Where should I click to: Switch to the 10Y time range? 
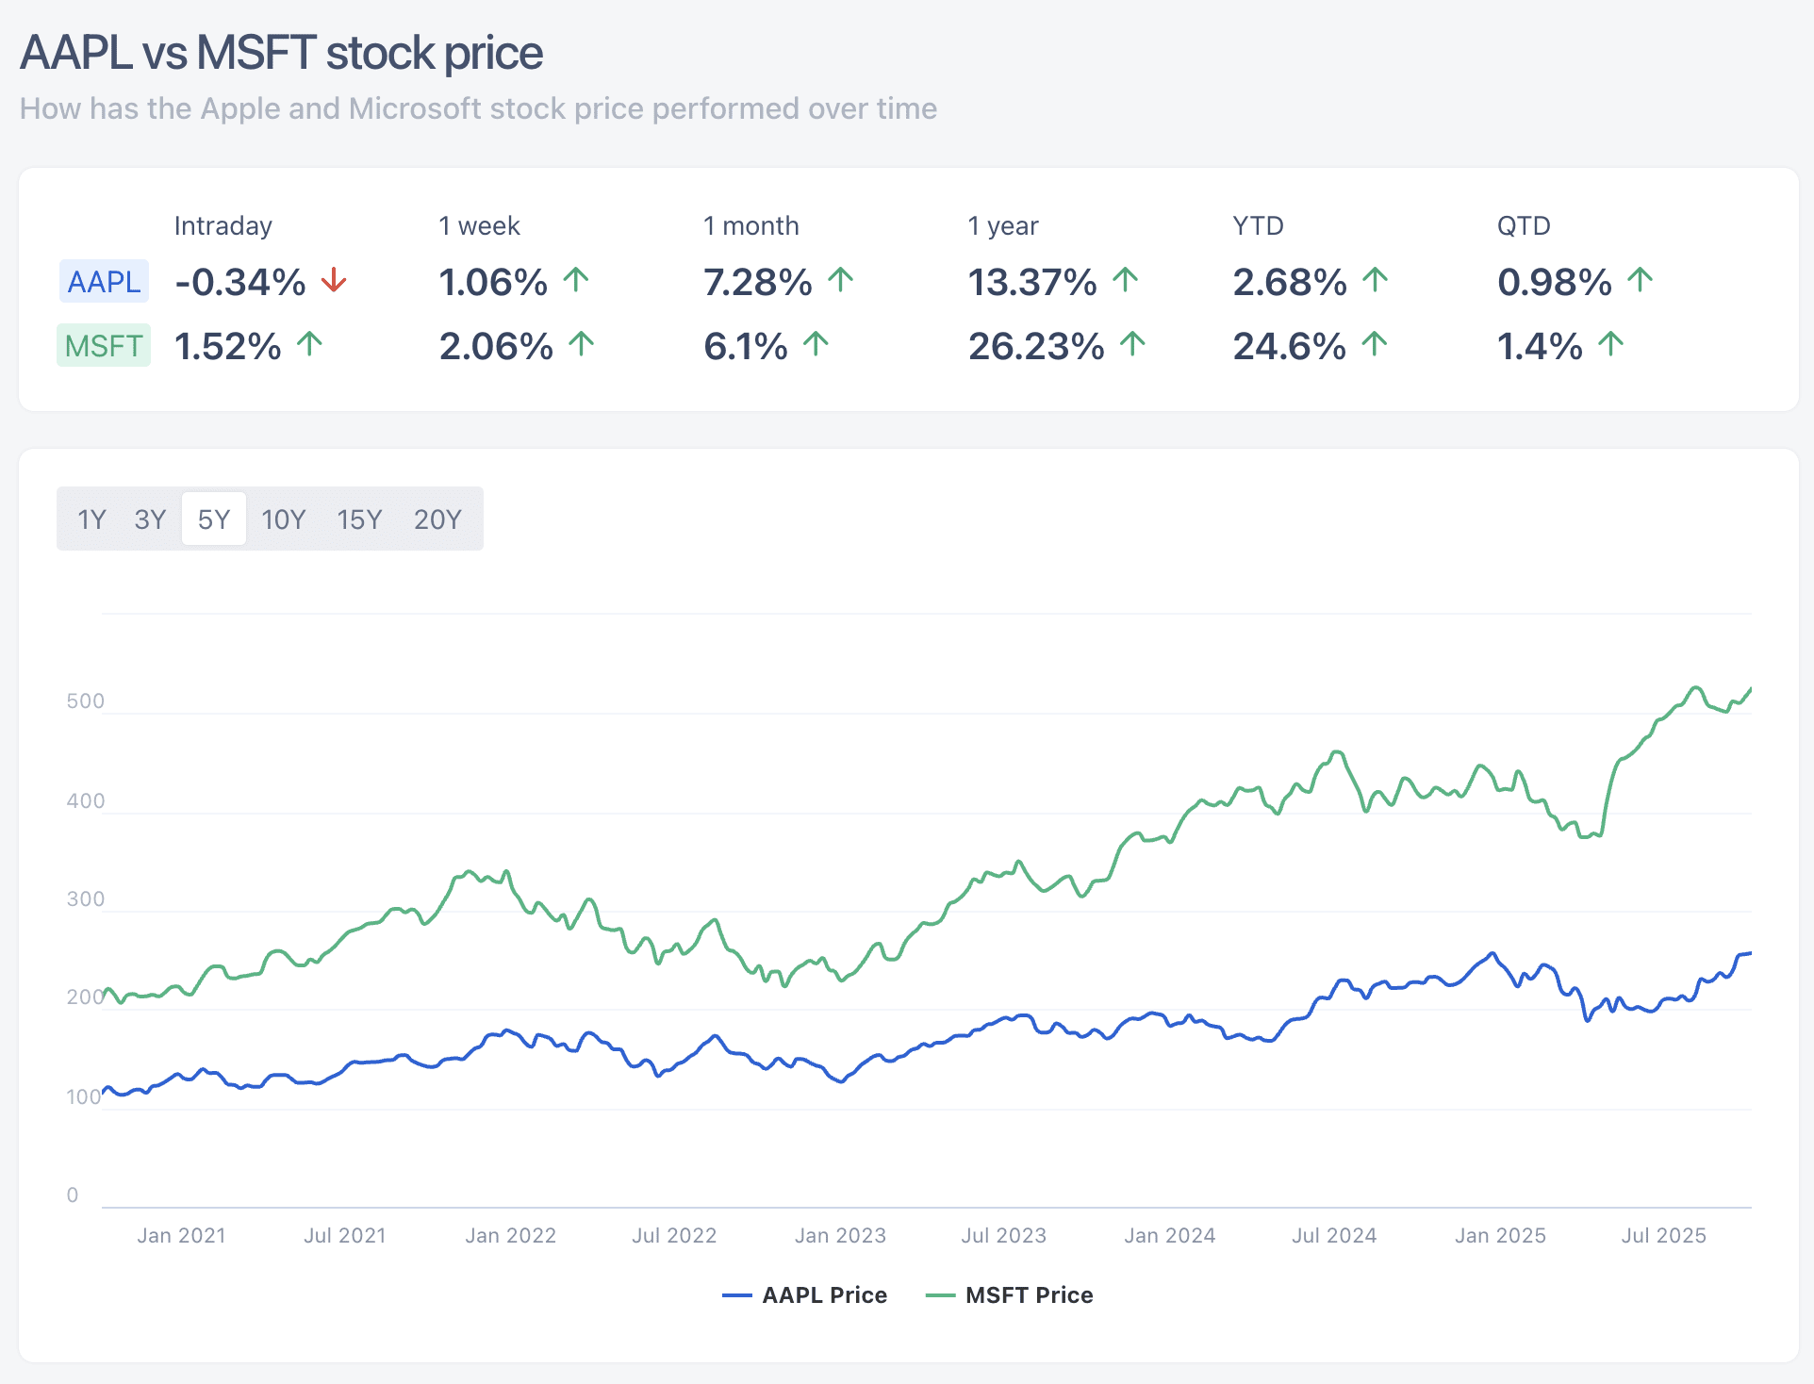[283, 518]
